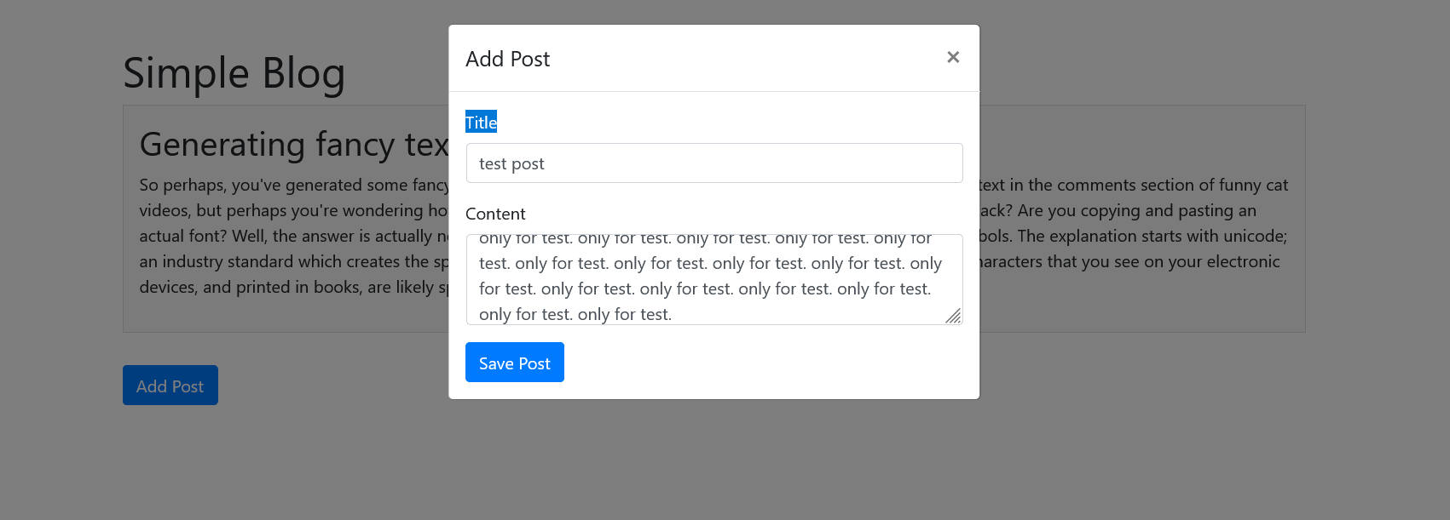Open the Generating fancy text post title

click(x=293, y=145)
